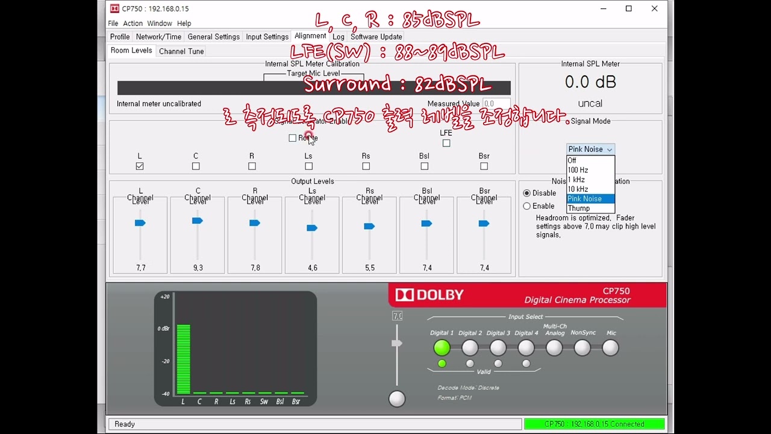Toggle the Rotate checkbox
The image size is (771, 434).
[292, 138]
